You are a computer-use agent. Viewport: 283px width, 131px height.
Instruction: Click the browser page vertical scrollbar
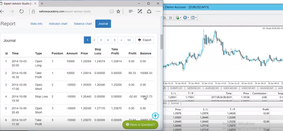[x=161, y=72]
